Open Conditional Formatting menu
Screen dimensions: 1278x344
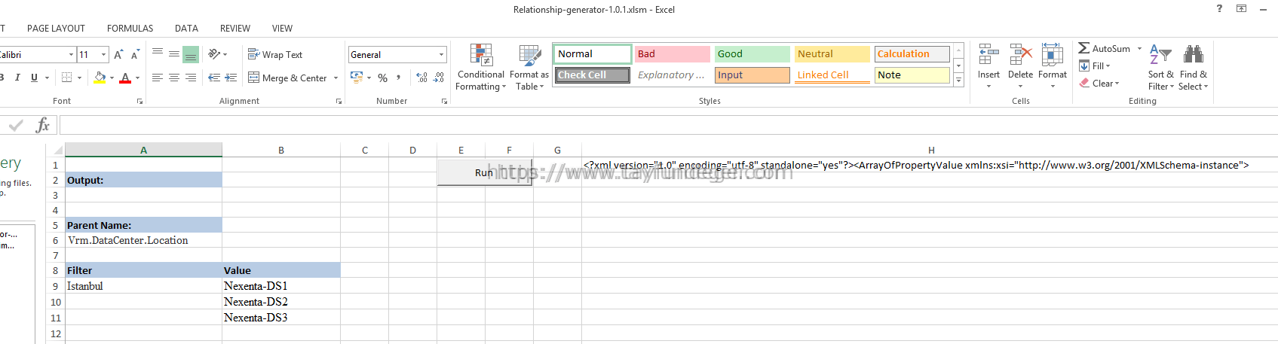click(x=480, y=67)
